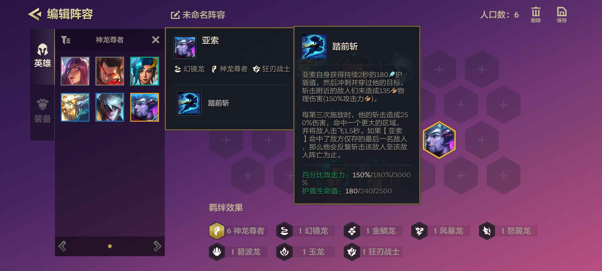This screenshot has height=271, width=602.
Task: Select the red-eyed hero portrait
Action: 110,71
